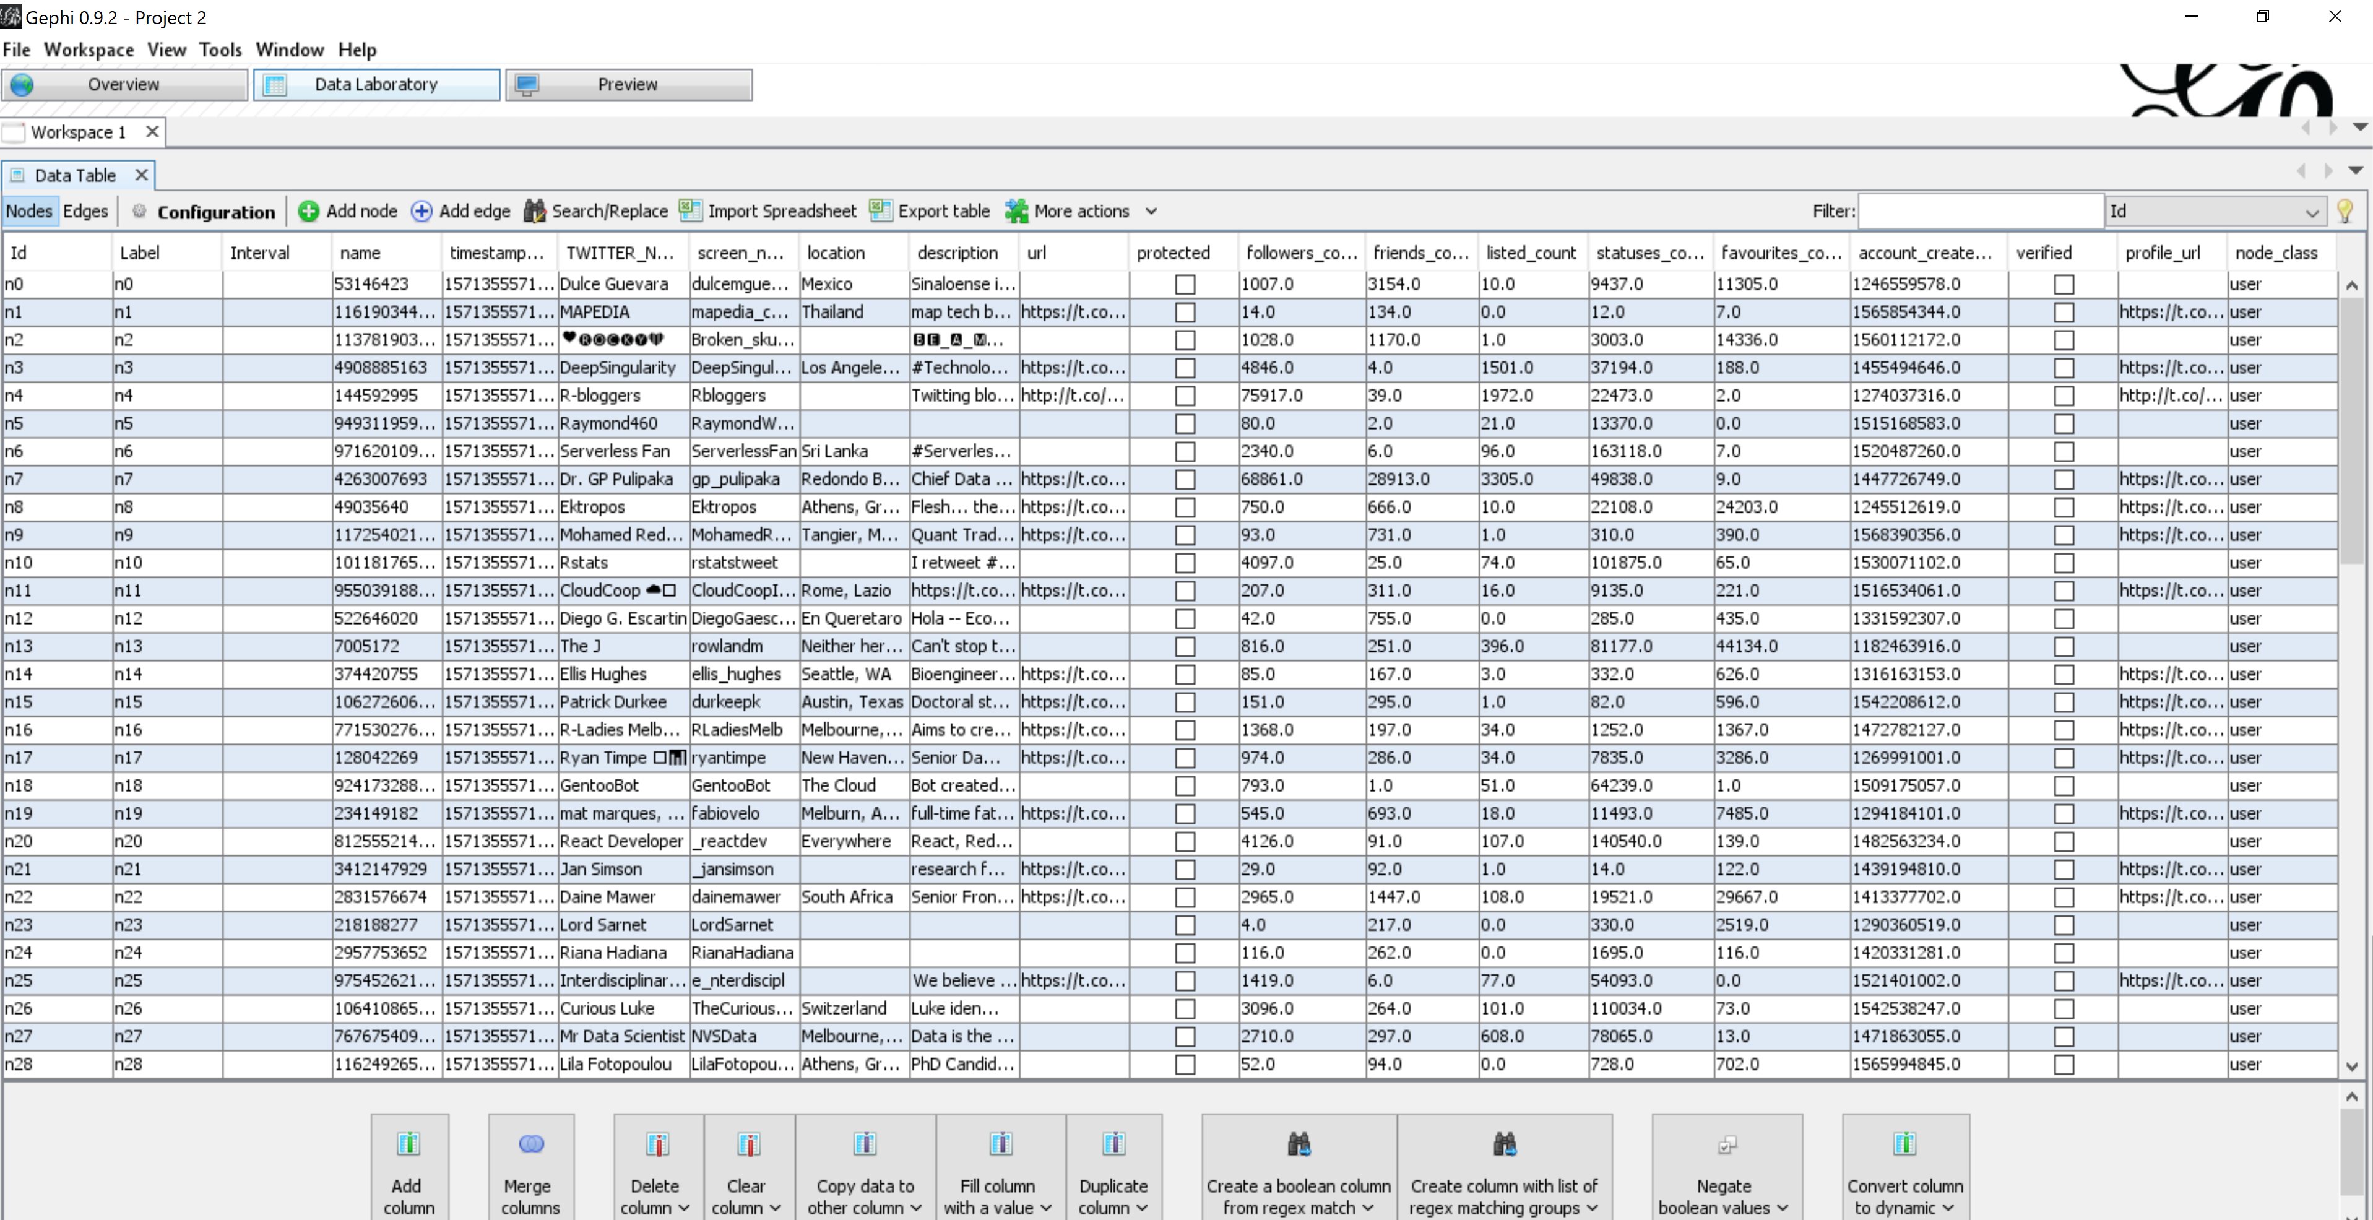Toggle verified checkbox for row n3
Screen dimensions: 2373x1220
pyautogui.click(x=2064, y=368)
